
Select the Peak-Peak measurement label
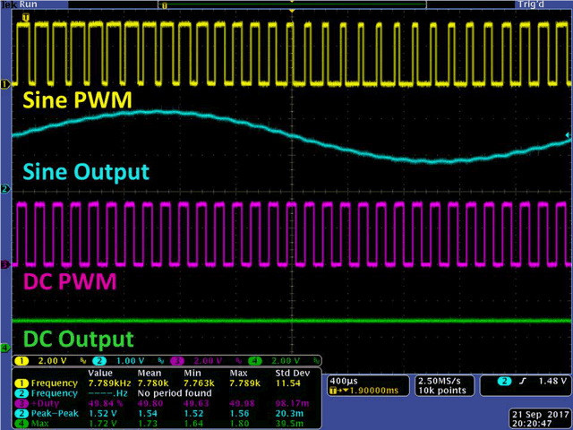pyautogui.click(x=55, y=414)
